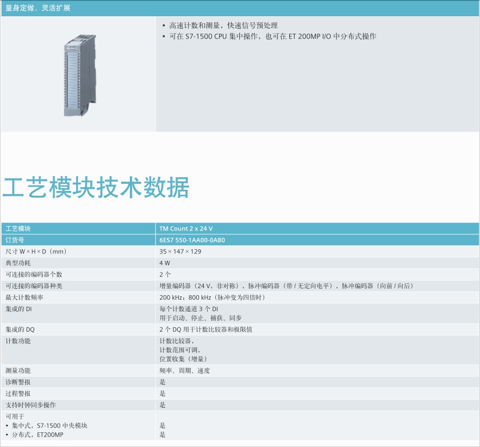Click the dimension value '35 × 147 × 129'
The height and width of the screenshot is (447, 480).
(x=180, y=251)
